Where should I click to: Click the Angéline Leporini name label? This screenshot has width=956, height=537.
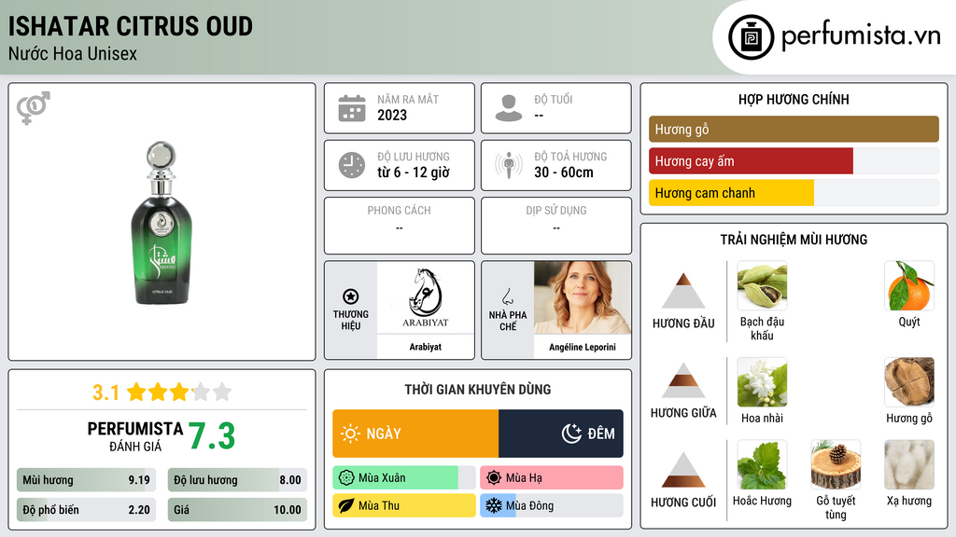click(583, 347)
